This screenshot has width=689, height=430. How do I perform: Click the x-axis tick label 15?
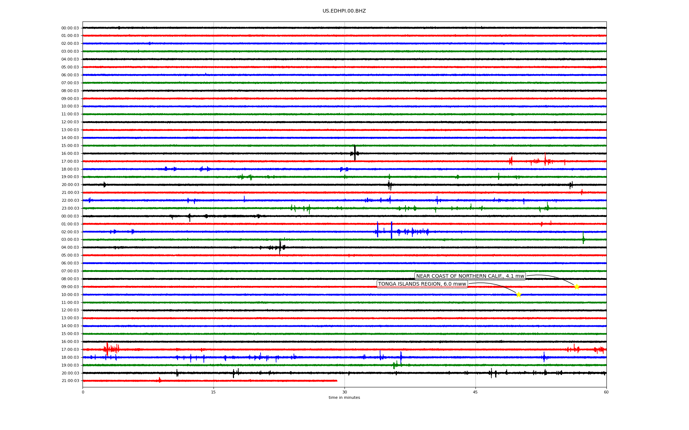(214, 392)
